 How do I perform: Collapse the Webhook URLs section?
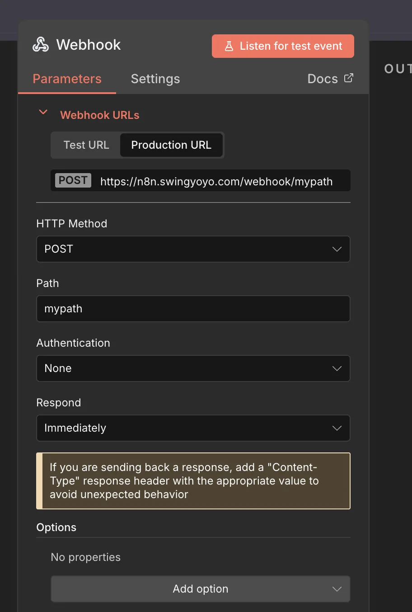point(42,112)
